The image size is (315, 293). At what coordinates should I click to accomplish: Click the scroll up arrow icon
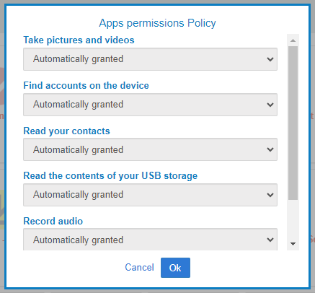(x=293, y=40)
